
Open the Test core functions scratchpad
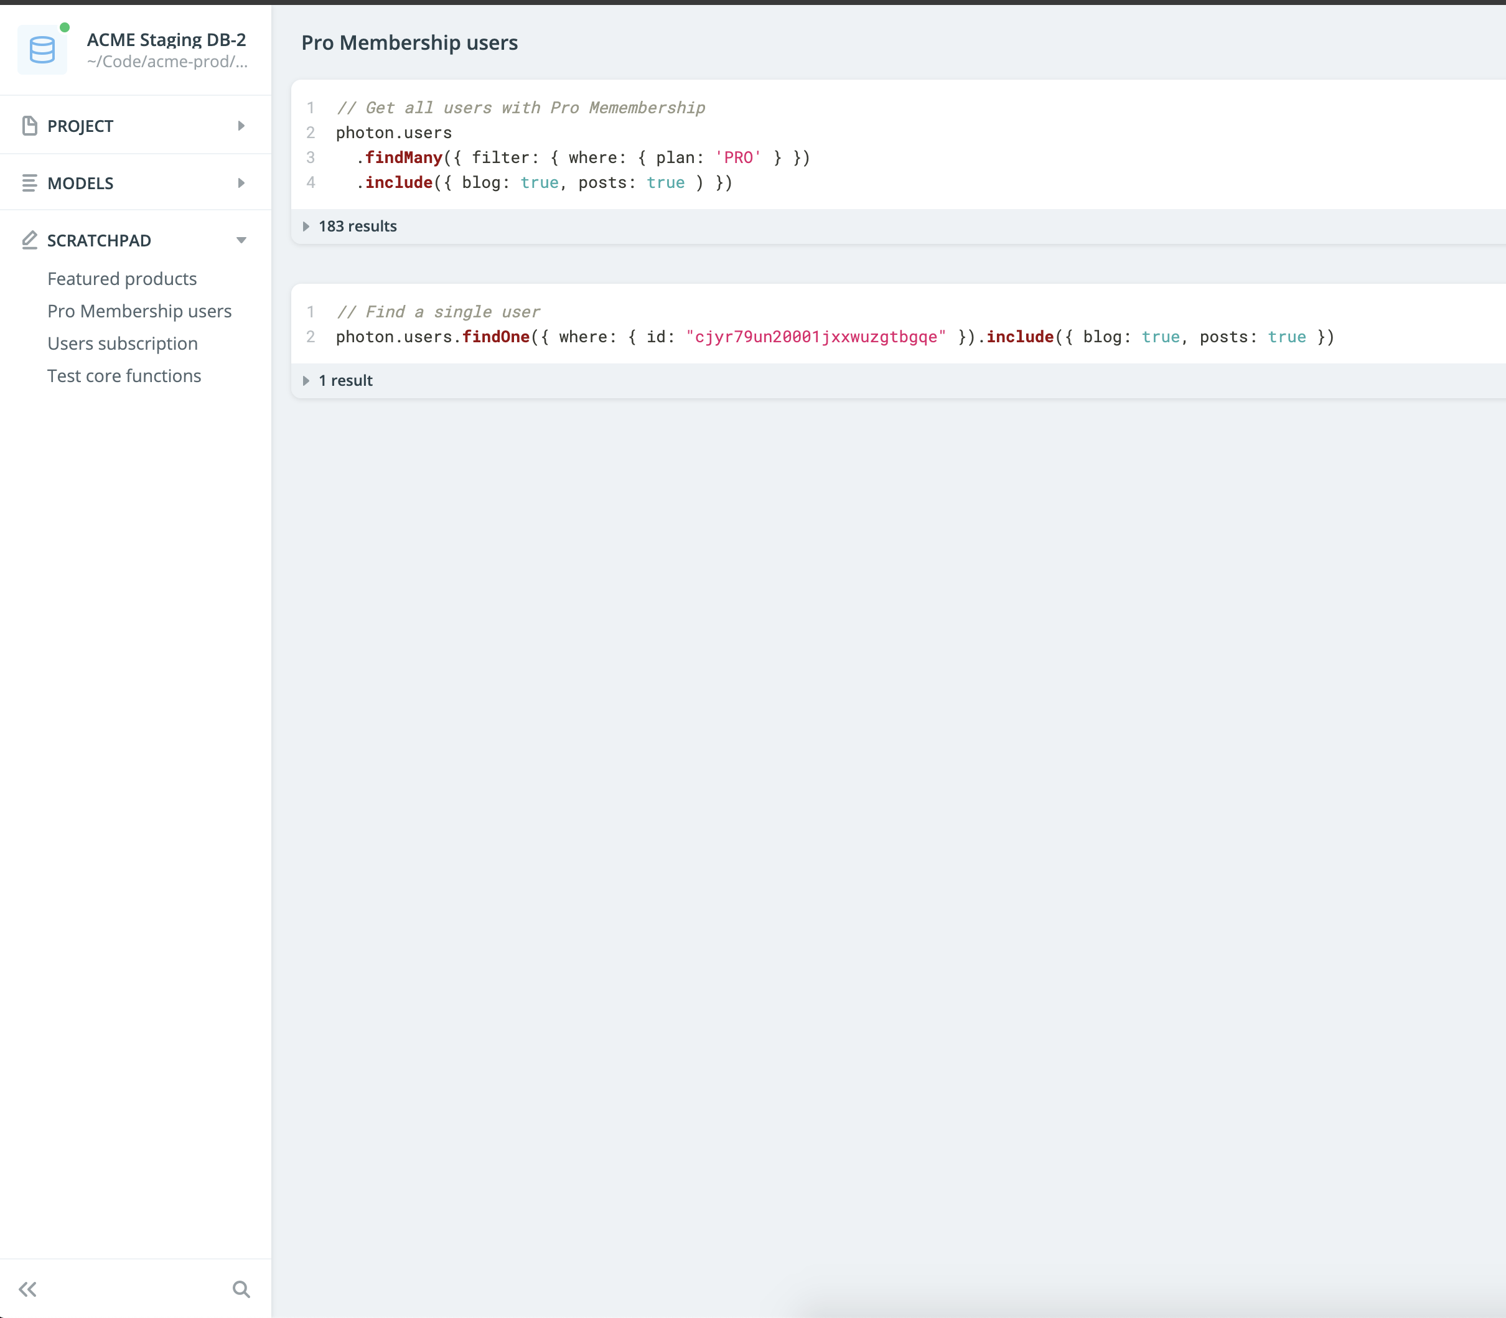[x=124, y=375]
